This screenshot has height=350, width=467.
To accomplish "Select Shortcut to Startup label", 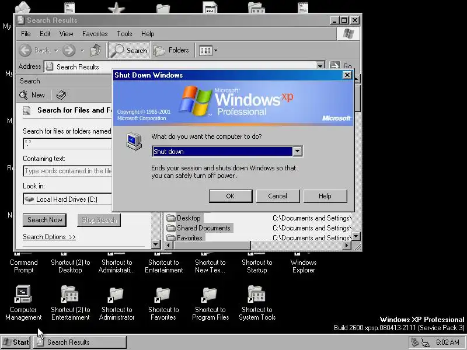I will [257, 267].
